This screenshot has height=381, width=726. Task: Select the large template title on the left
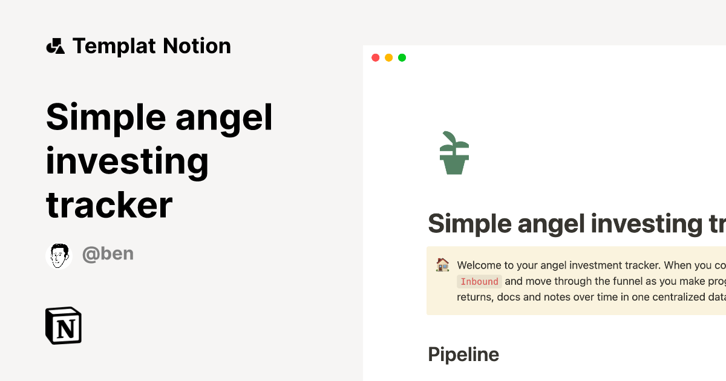(159, 160)
